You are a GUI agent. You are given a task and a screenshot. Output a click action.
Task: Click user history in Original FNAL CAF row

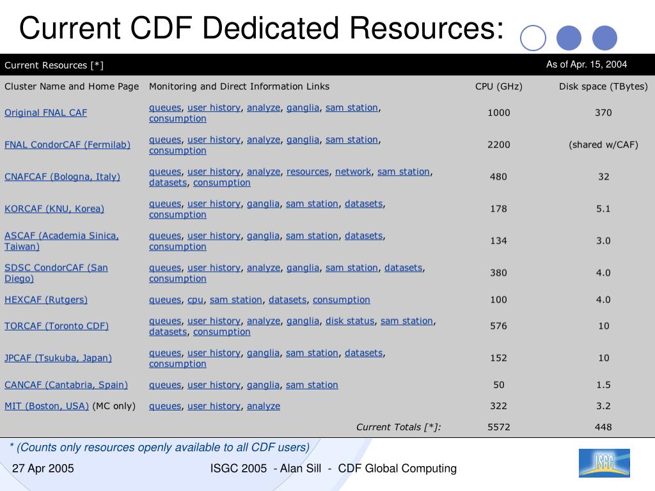tap(214, 107)
